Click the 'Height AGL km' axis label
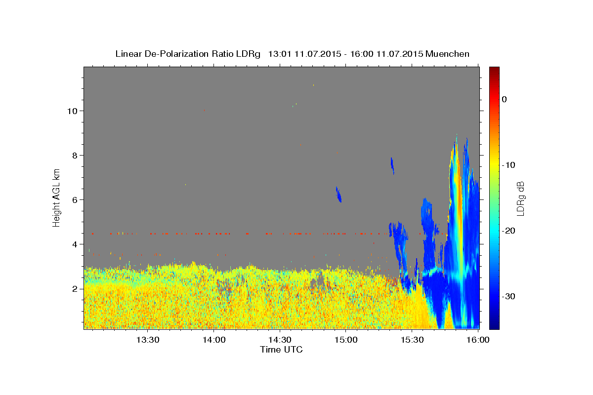593x395 pixels. (57, 197)
